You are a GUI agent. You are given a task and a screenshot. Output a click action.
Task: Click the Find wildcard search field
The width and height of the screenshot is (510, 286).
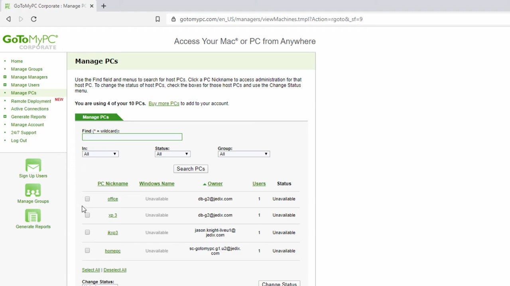(x=132, y=137)
